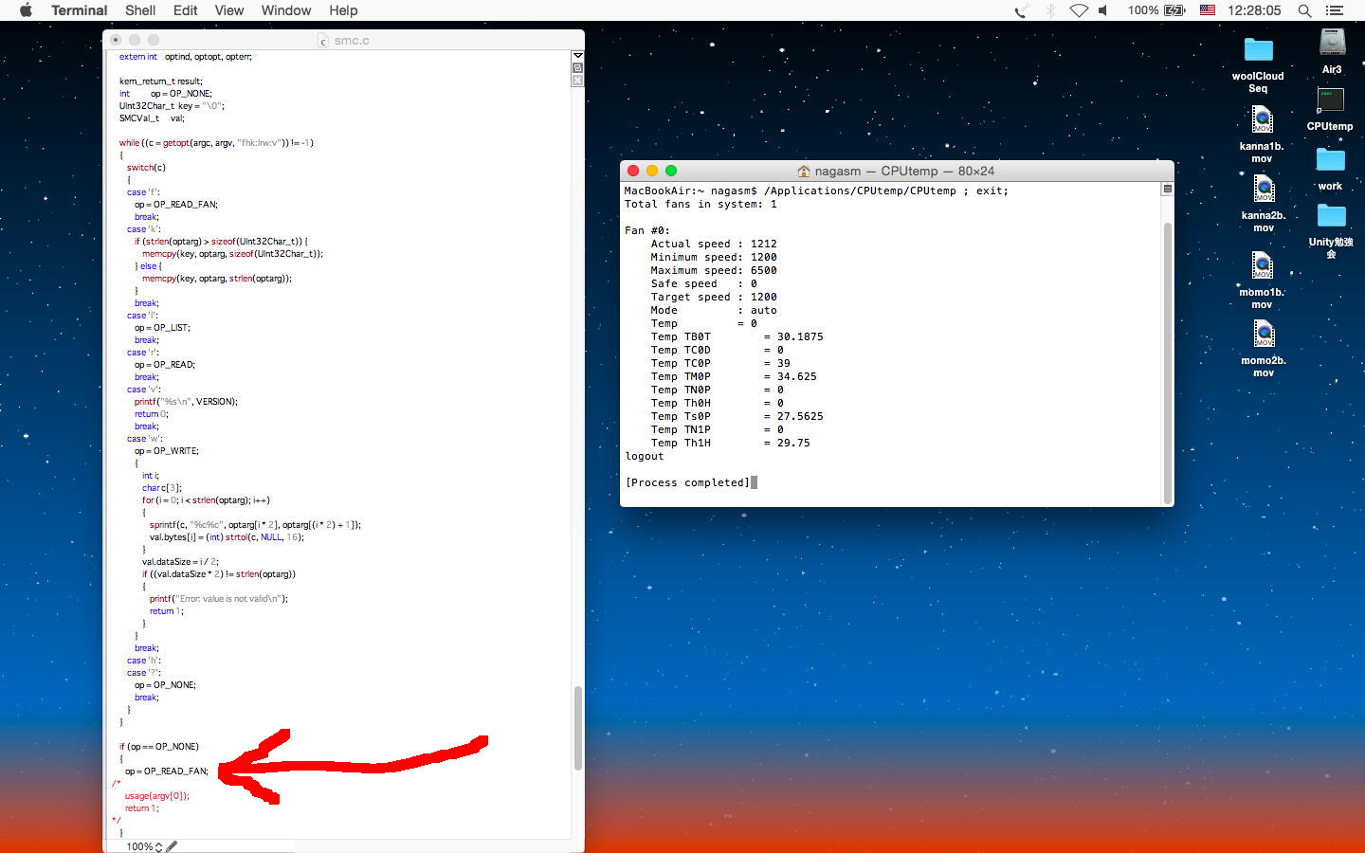Click the Terminal window title text
Viewport: 1365px width, 853px height.
click(x=904, y=172)
